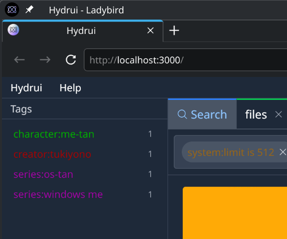
Task: Open the Help menu
Action: click(x=70, y=88)
